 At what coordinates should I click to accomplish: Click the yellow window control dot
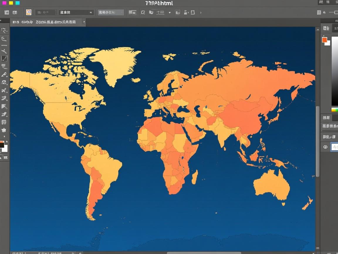11,3
